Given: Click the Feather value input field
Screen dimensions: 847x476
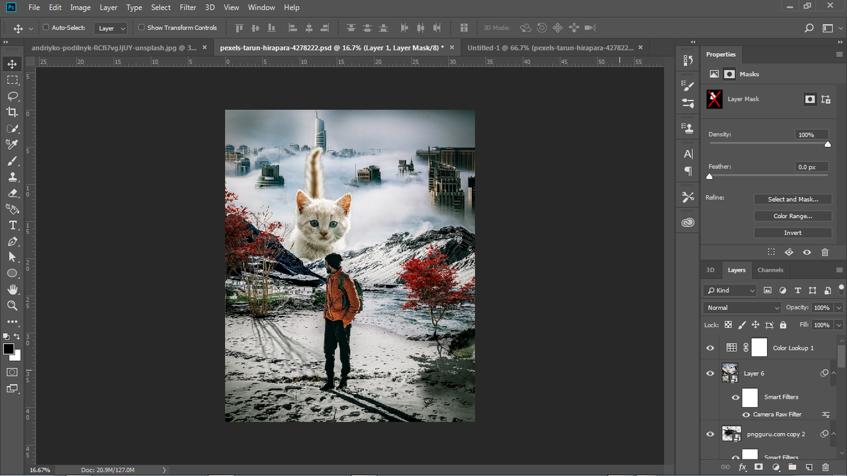Looking at the screenshot, I should (811, 167).
